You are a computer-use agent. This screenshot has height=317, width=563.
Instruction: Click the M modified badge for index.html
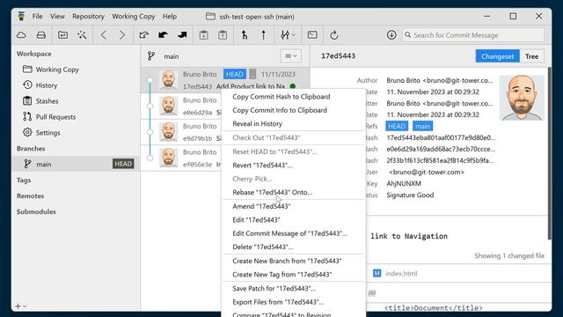tap(377, 273)
